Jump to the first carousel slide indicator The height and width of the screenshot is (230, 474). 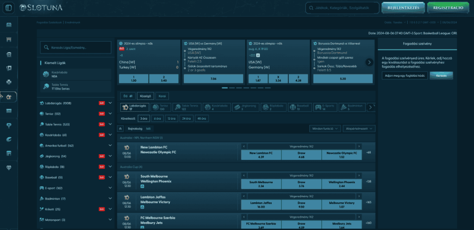(225, 88)
